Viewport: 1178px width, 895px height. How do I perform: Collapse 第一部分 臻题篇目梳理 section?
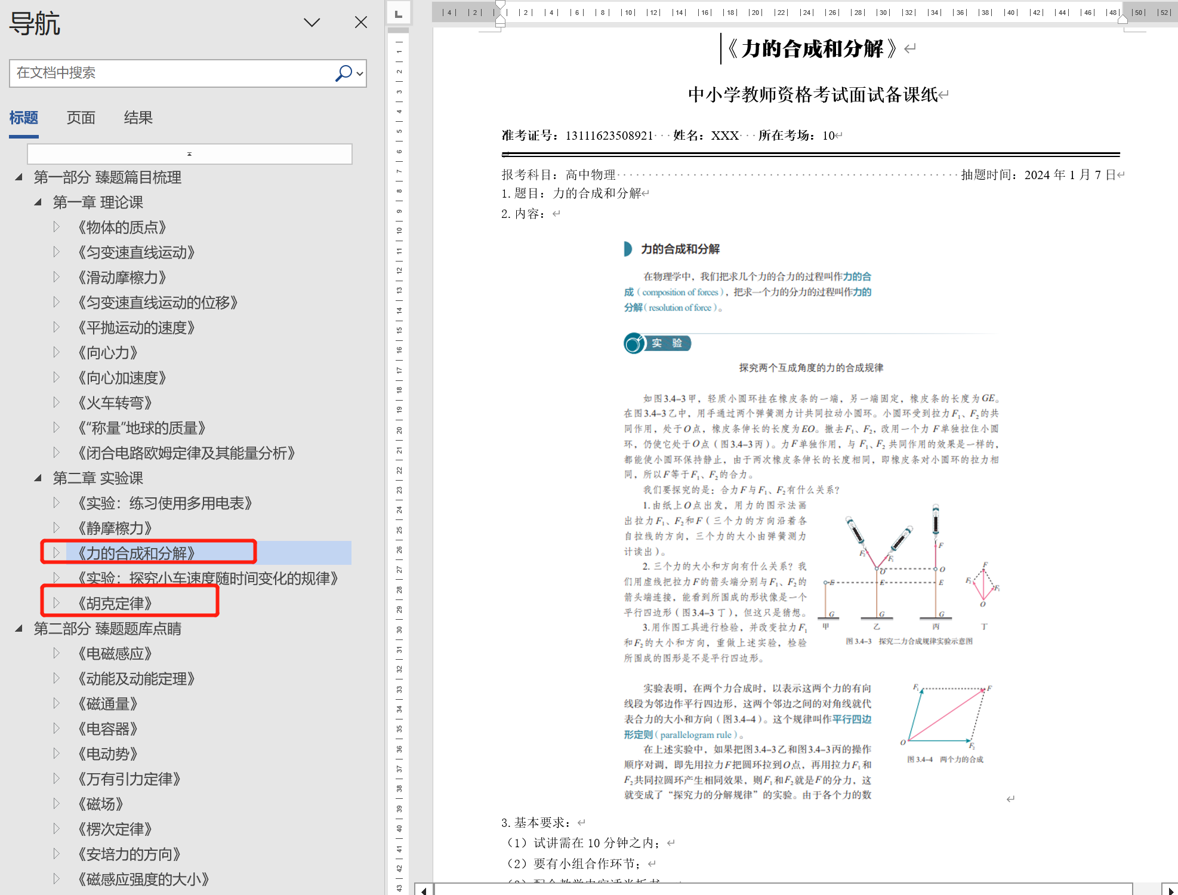[x=19, y=177]
